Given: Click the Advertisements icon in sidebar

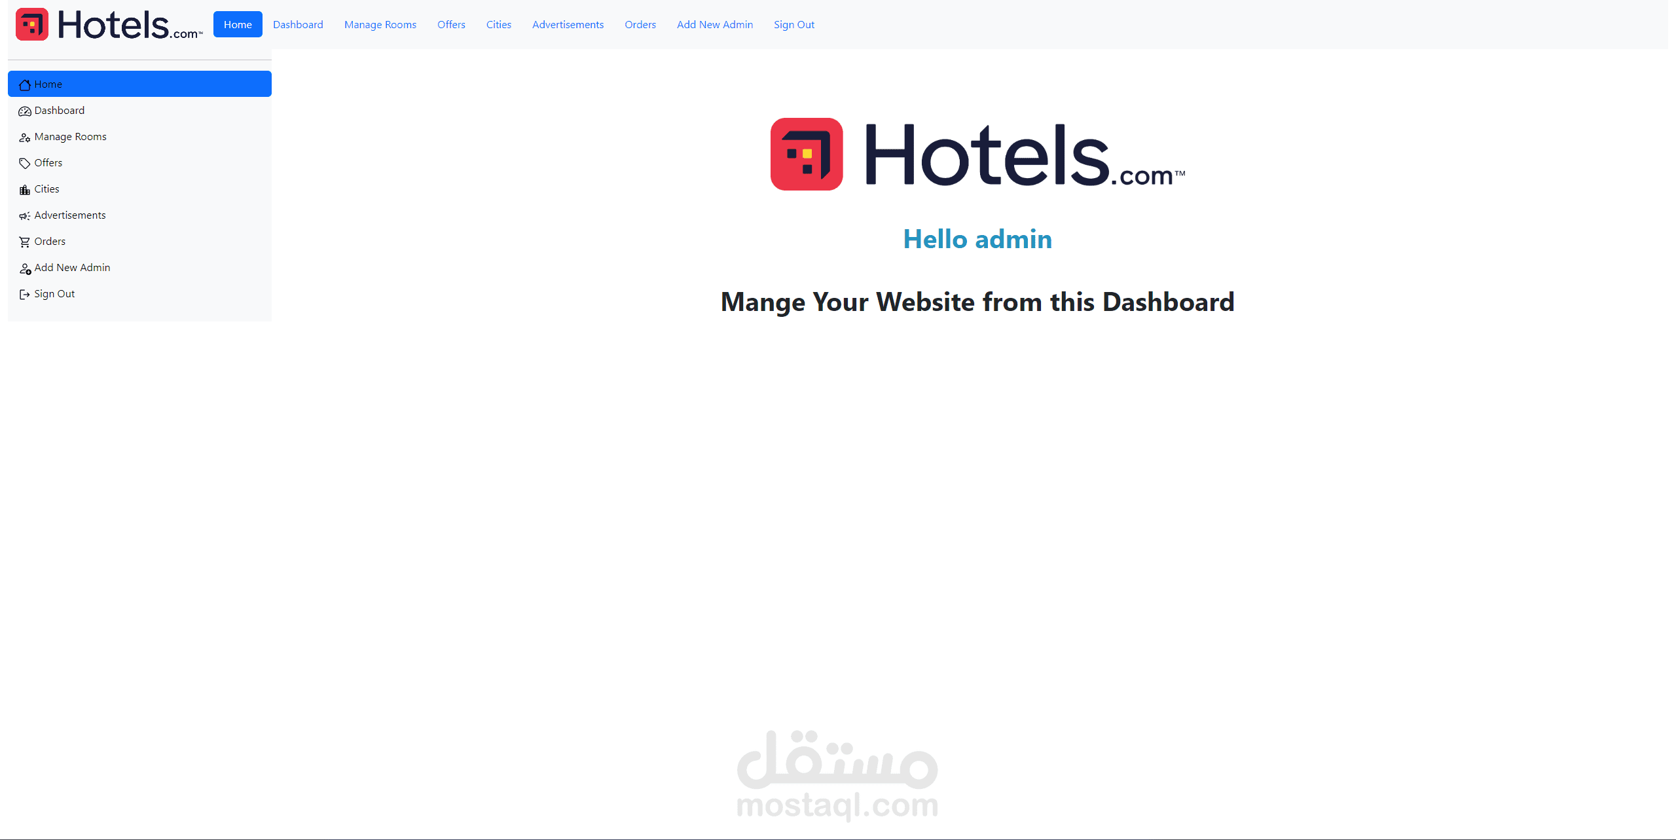Looking at the screenshot, I should [x=24, y=215].
